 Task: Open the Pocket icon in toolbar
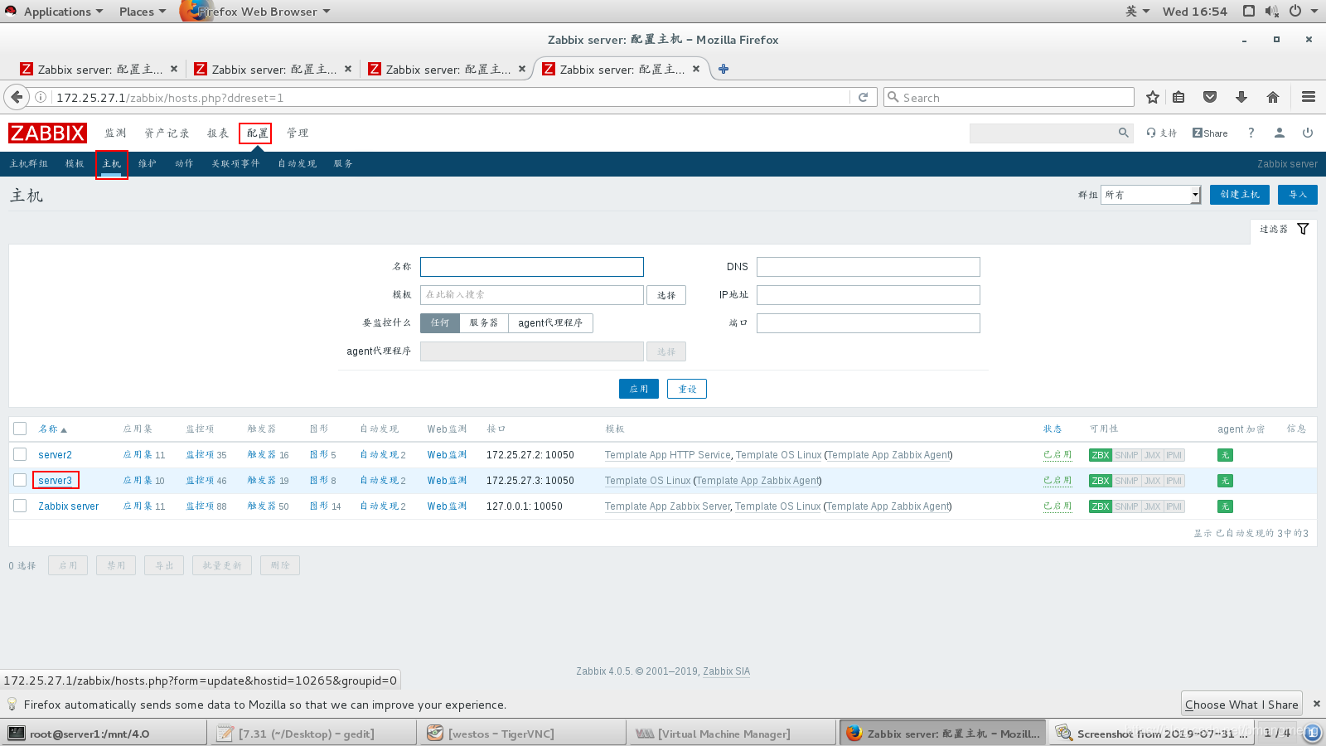tap(1210, 97)
